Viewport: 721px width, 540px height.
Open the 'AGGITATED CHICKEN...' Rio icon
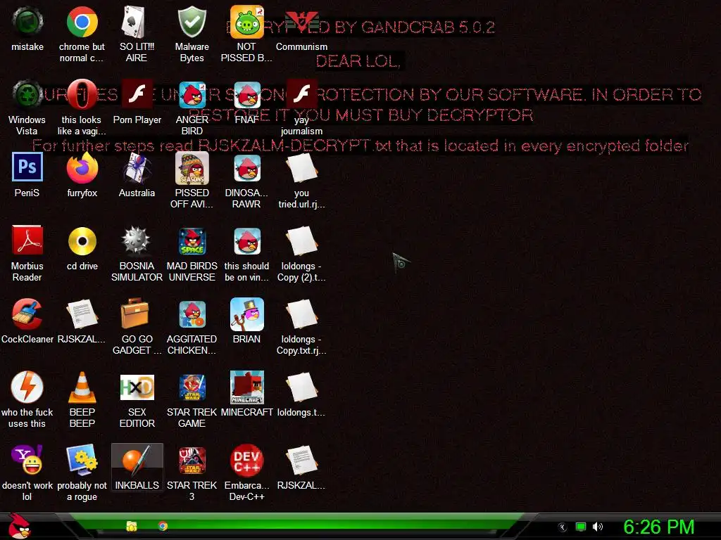click(x=192, y=314)
